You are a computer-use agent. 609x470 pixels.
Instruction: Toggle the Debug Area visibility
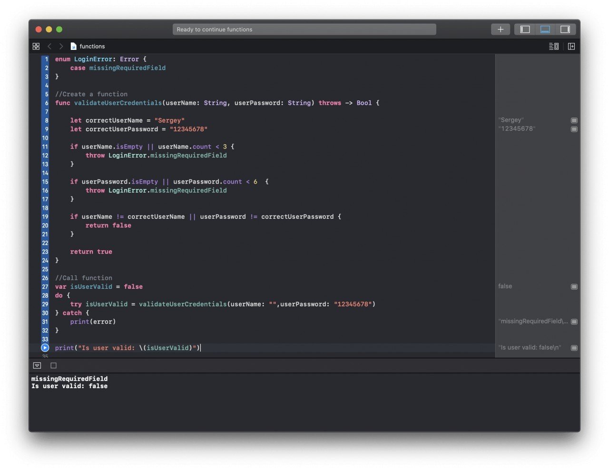click(545, 29)
